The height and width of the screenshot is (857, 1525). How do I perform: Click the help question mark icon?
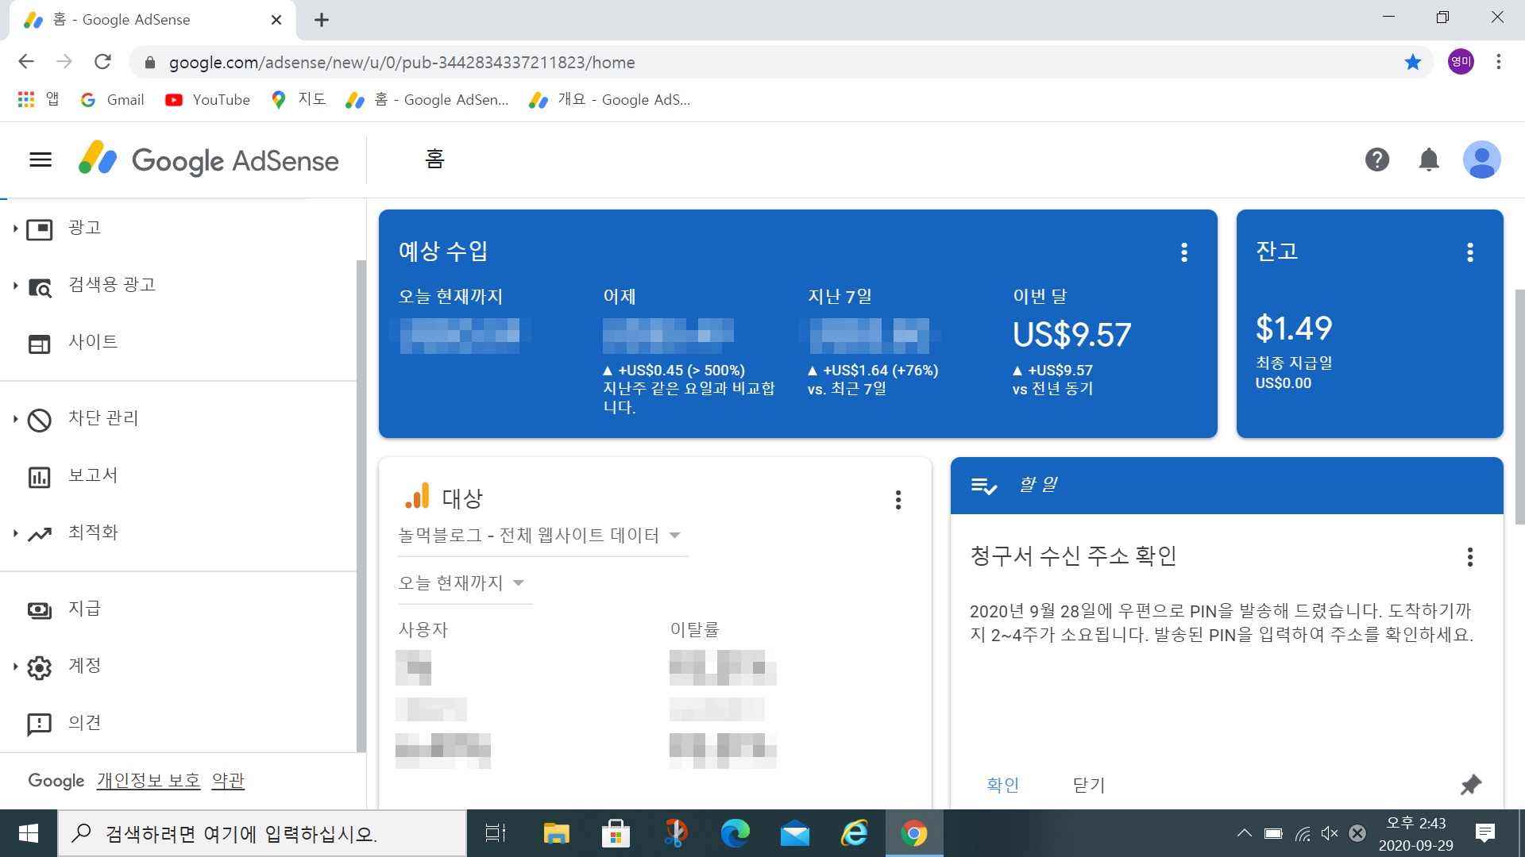(1376, 159)
